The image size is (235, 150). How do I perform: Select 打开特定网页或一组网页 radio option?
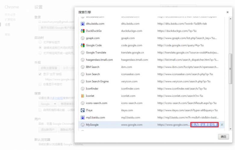point(40,53)
